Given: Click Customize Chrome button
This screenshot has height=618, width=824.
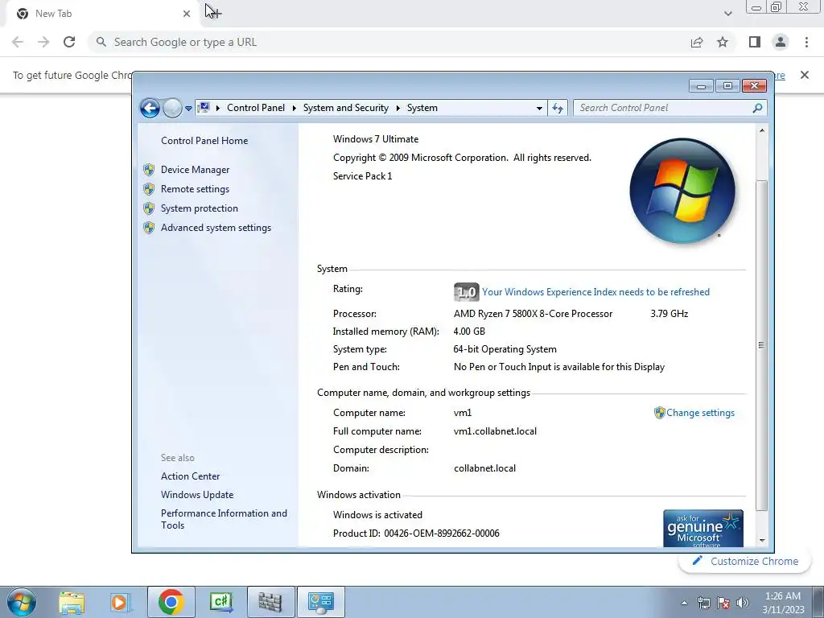Looking at the screenshot, I should coord(745,561).
